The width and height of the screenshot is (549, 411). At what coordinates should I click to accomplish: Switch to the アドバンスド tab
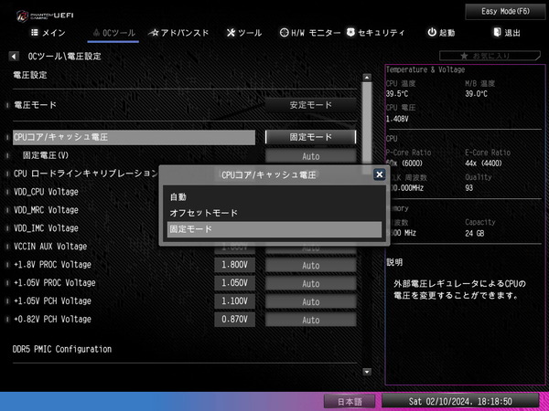pyautogui.click(x=178, y=33)
